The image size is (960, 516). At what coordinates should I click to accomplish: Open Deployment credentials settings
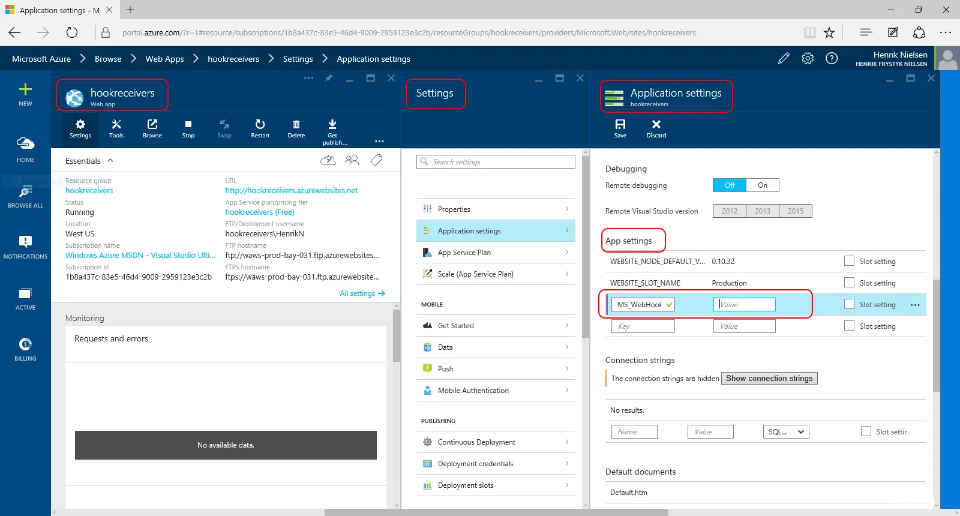pos(496,464)
